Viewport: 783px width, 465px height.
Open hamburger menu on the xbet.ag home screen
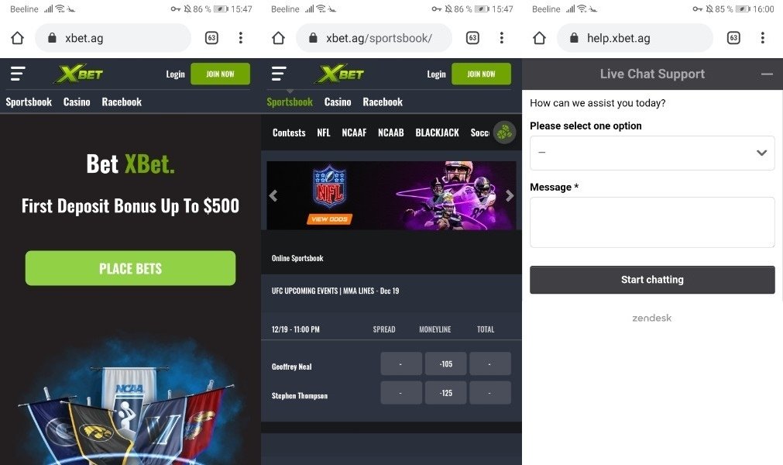[x=18, y=74]
